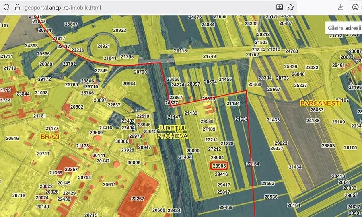This screenshot has height=217, width=362.
Task: Click the BARCANESTI locality label
Action: click(x=321, y=103)
